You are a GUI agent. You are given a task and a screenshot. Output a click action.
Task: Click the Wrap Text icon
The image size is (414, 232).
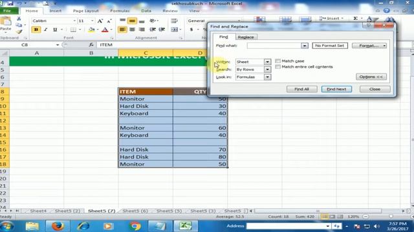[174, 21]
